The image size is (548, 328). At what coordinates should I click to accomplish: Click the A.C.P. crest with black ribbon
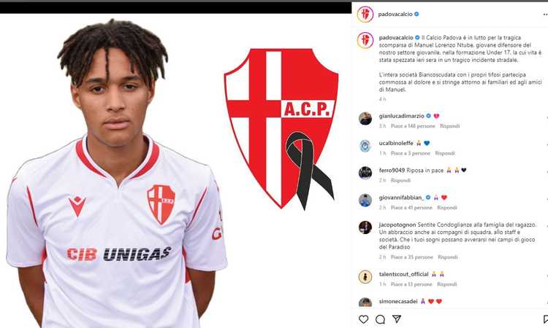click(281, 129)
